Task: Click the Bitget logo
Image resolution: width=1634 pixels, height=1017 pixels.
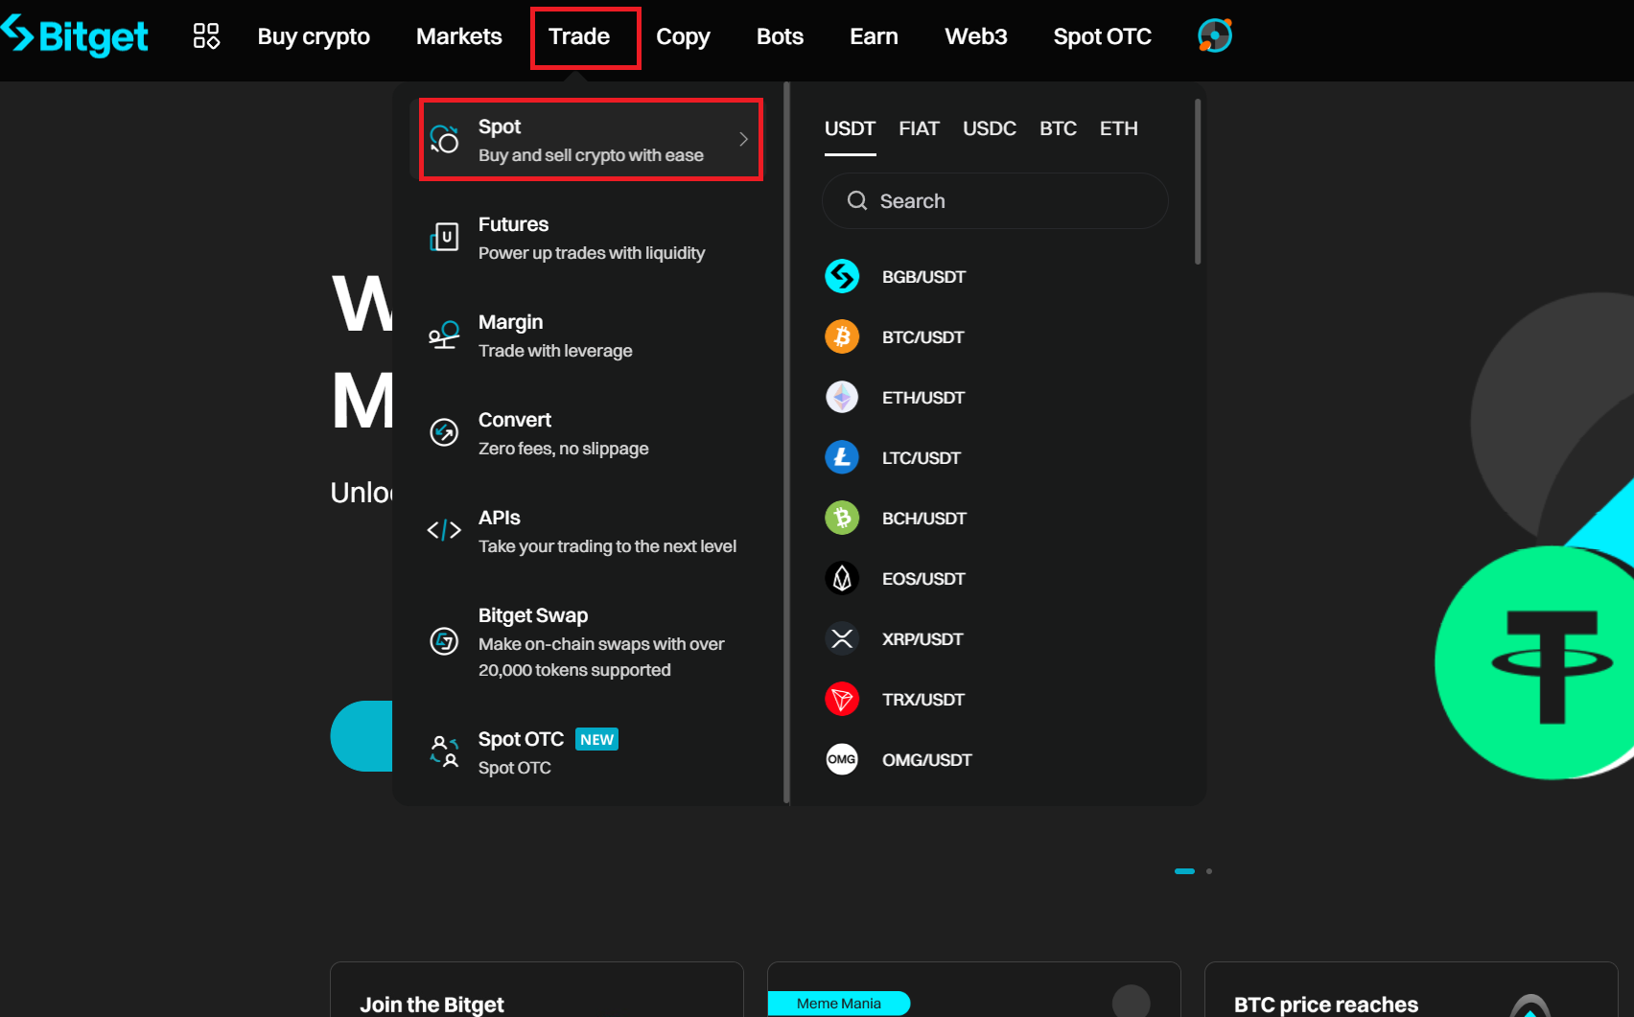Action: (75, 36)
